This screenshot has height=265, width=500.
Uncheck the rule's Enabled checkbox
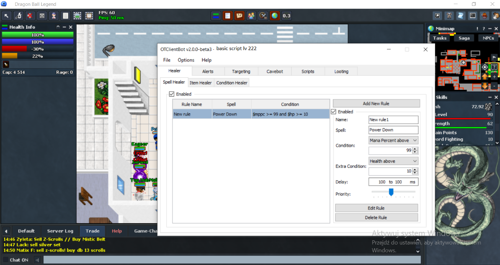[x=334, y=112]
